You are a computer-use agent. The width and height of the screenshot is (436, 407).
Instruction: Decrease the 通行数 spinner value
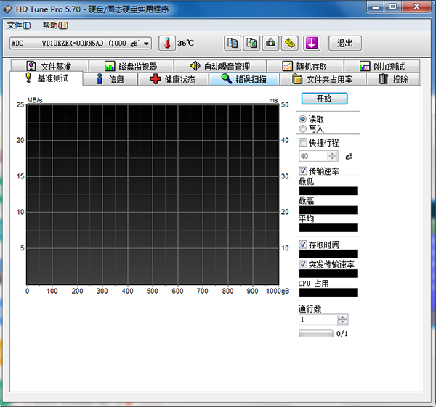342,322
